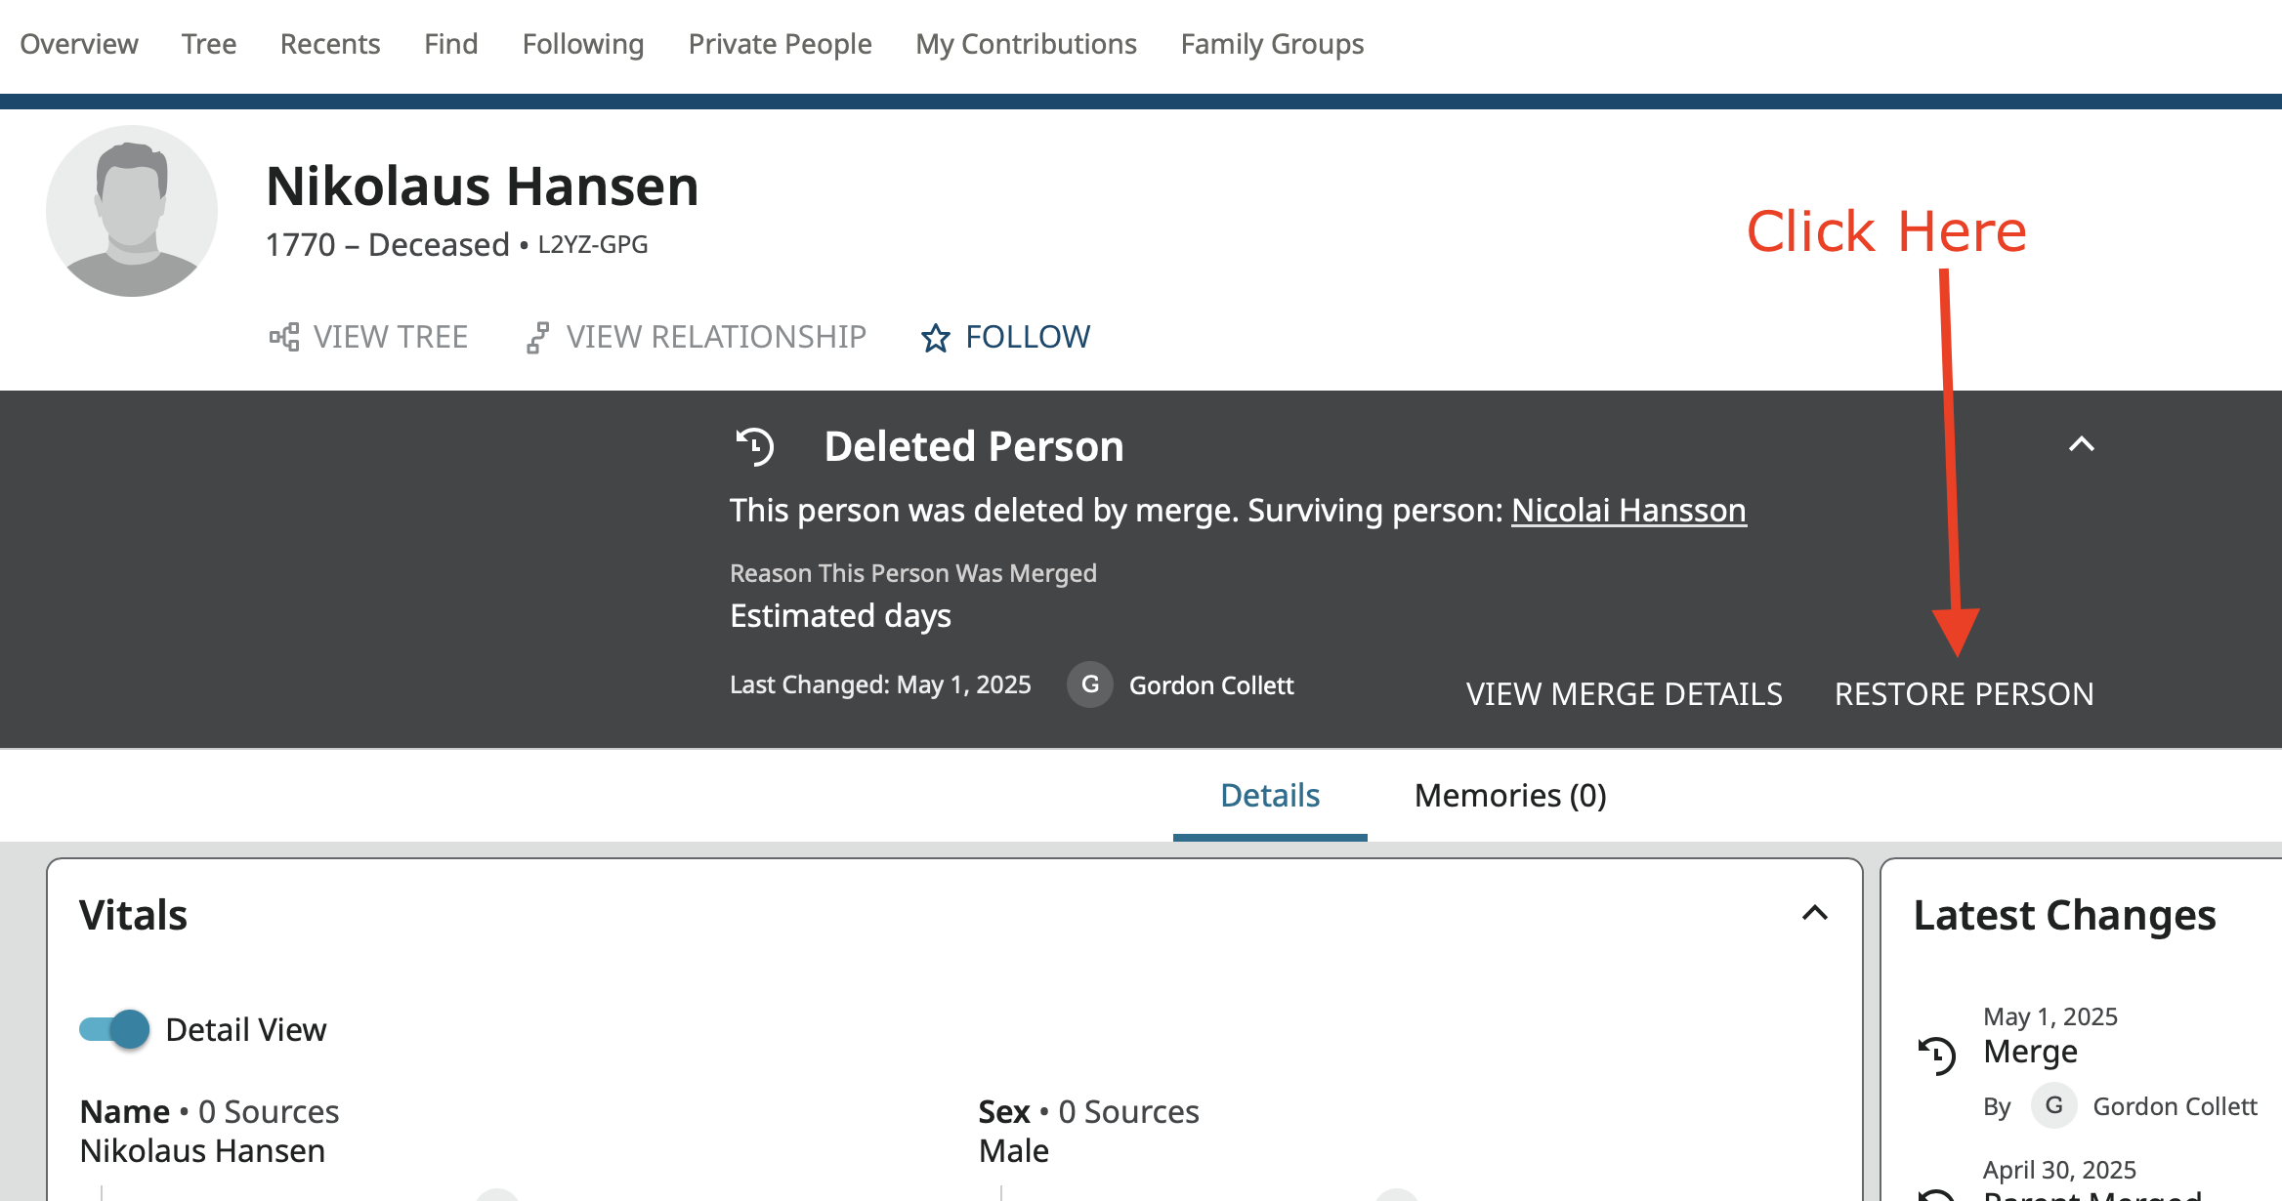Toggle the Detail View switch
Image resolution: width=2282 pixels, height=1201 pixels.
click(x=114, y=1029)
